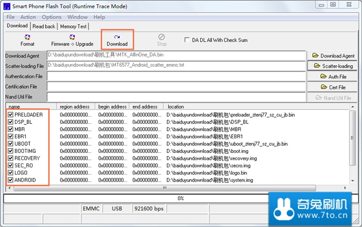Click the horizontal scroll left arrow

[9, 188]
